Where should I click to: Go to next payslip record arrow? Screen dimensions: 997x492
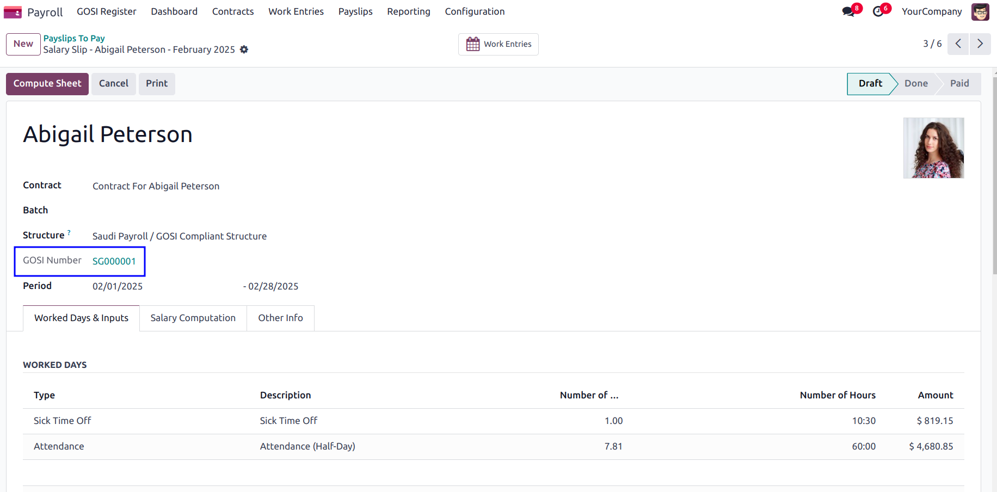(x=980, y=44)
